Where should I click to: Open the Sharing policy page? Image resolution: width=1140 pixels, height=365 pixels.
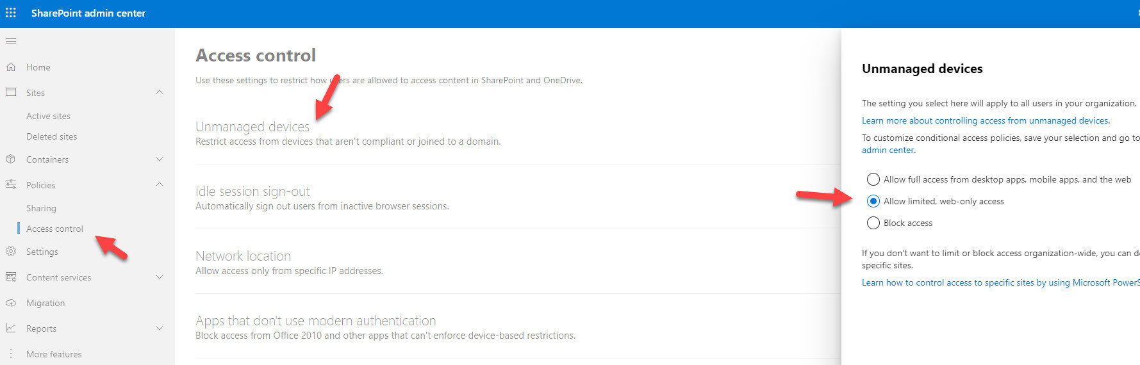(41, 208)
